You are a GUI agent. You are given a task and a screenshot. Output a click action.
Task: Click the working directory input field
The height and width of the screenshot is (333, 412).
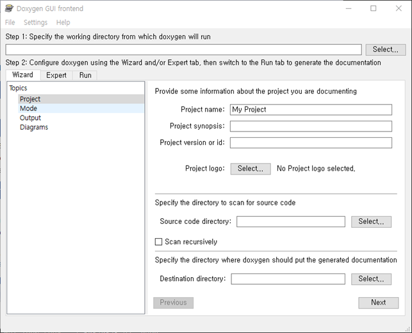coord(183,49)
